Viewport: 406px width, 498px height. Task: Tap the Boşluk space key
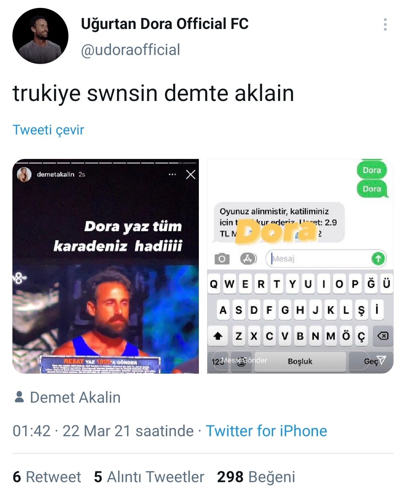coord(300,362)
